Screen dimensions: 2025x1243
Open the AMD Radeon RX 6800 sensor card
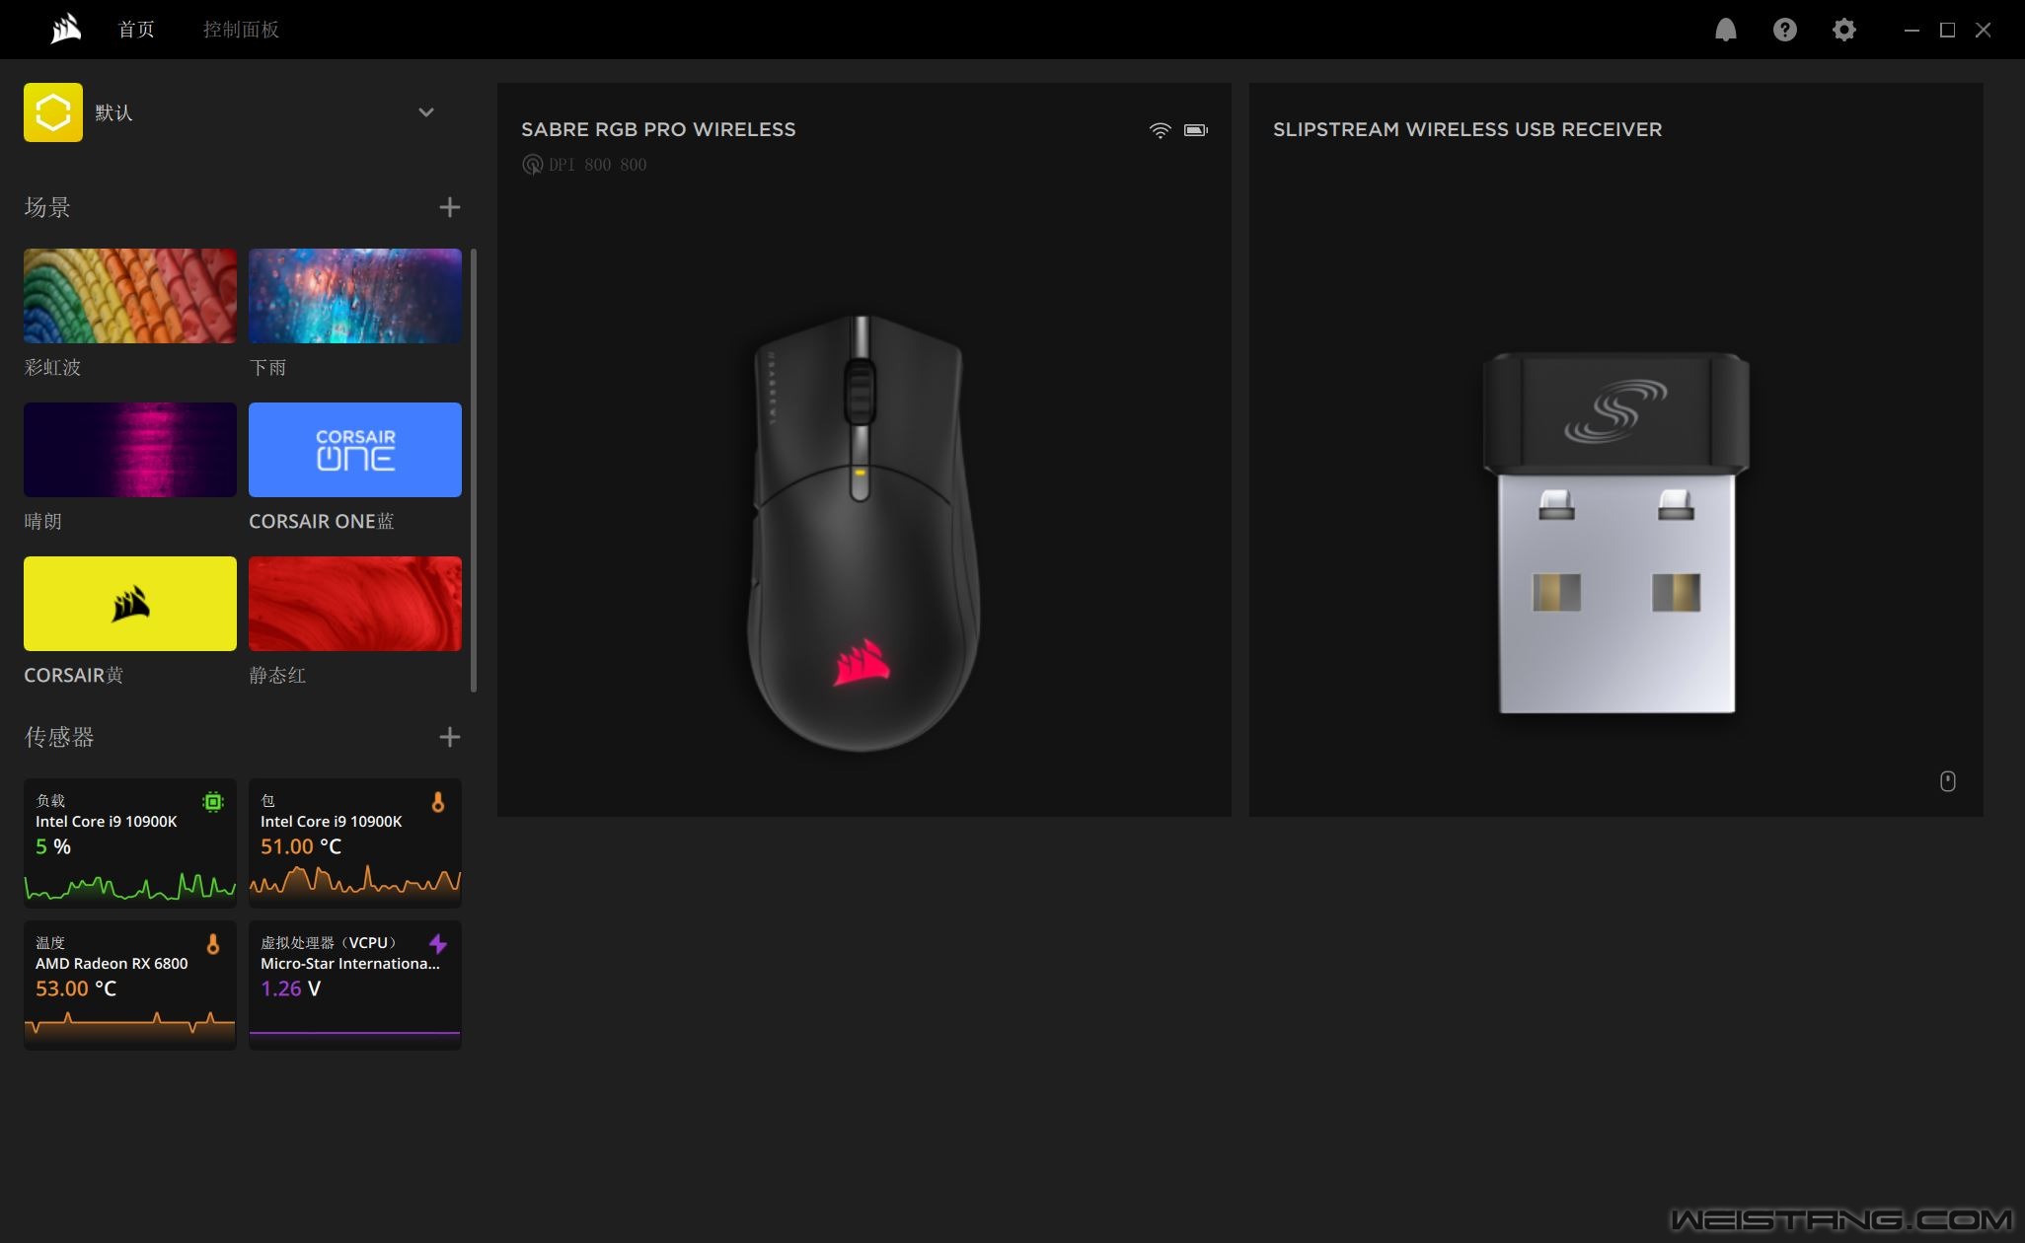130,986
